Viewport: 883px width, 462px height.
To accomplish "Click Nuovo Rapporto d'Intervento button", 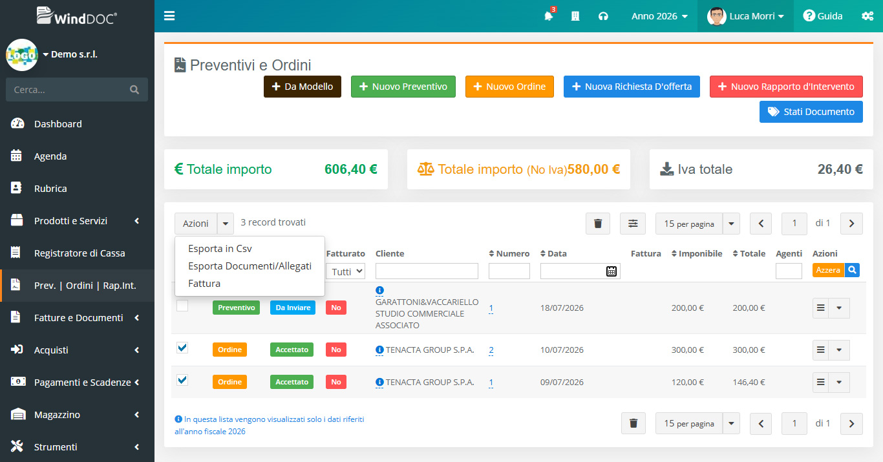I will pos(786,87).
